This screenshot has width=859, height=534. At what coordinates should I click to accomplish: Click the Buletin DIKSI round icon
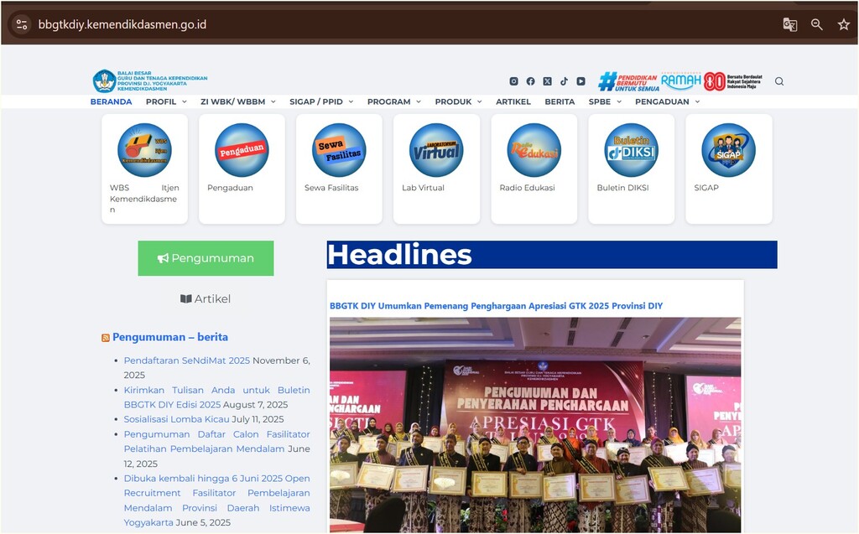[631, 150]
